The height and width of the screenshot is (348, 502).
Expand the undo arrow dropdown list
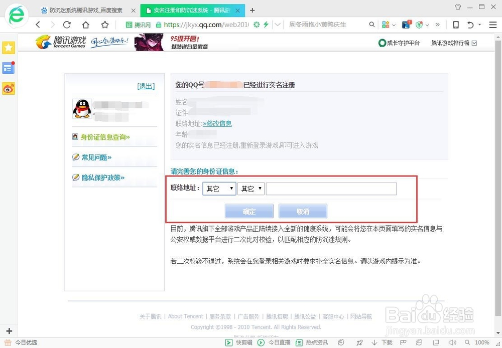point(479,24)
